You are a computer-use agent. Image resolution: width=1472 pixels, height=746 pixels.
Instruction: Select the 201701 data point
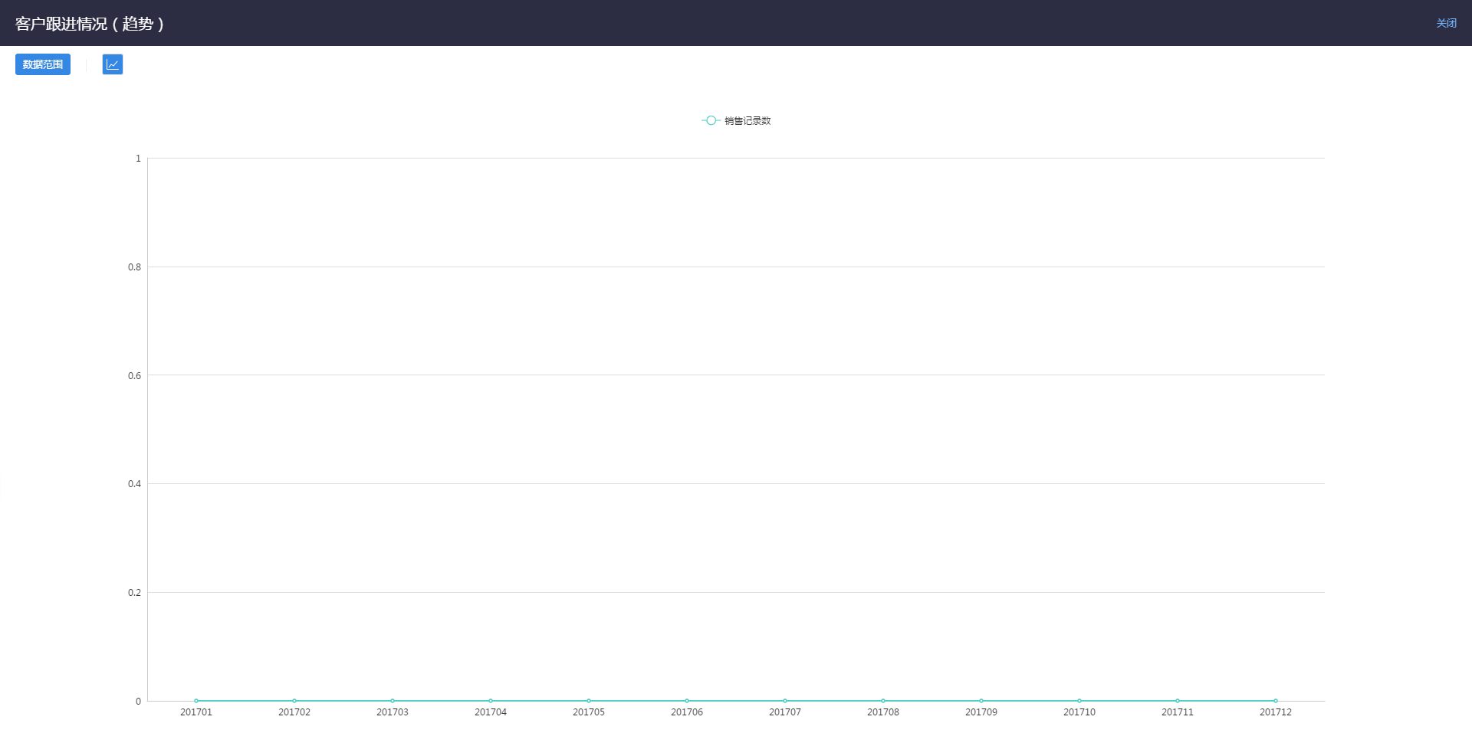click(x=196, y=701)
